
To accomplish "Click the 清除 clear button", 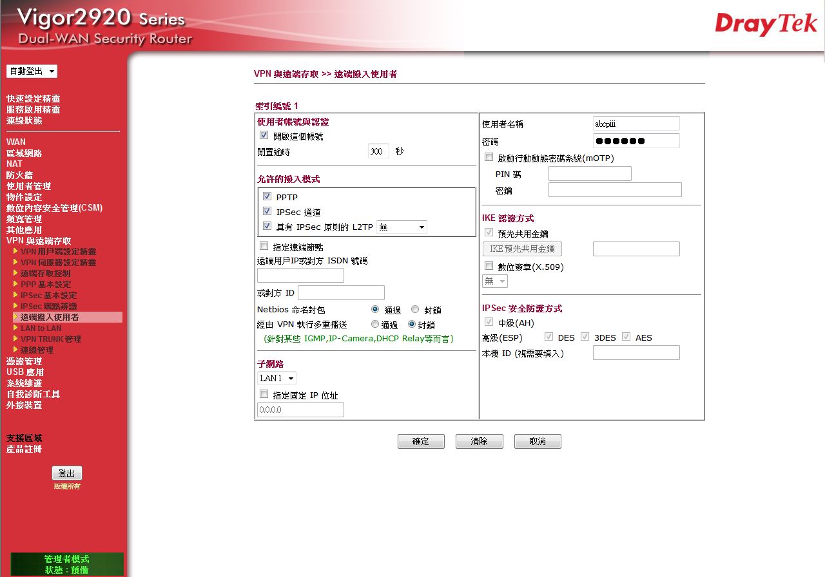I will coord(479,441).
